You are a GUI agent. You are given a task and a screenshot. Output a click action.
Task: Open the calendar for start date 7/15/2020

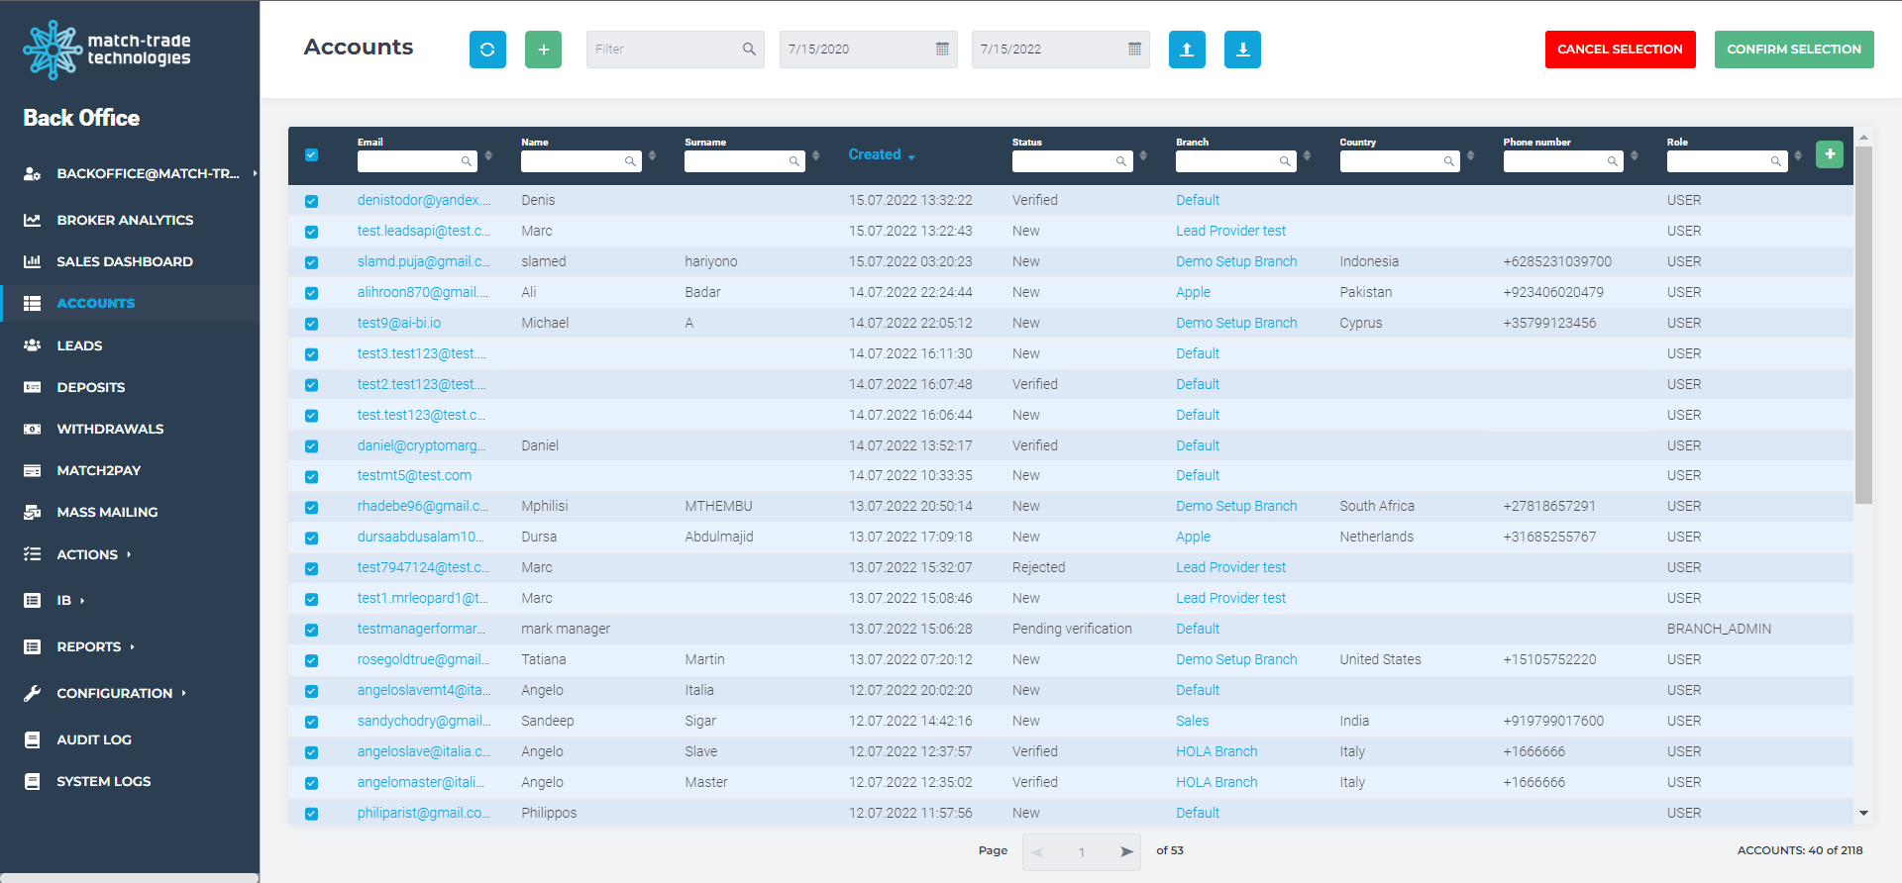942,49
